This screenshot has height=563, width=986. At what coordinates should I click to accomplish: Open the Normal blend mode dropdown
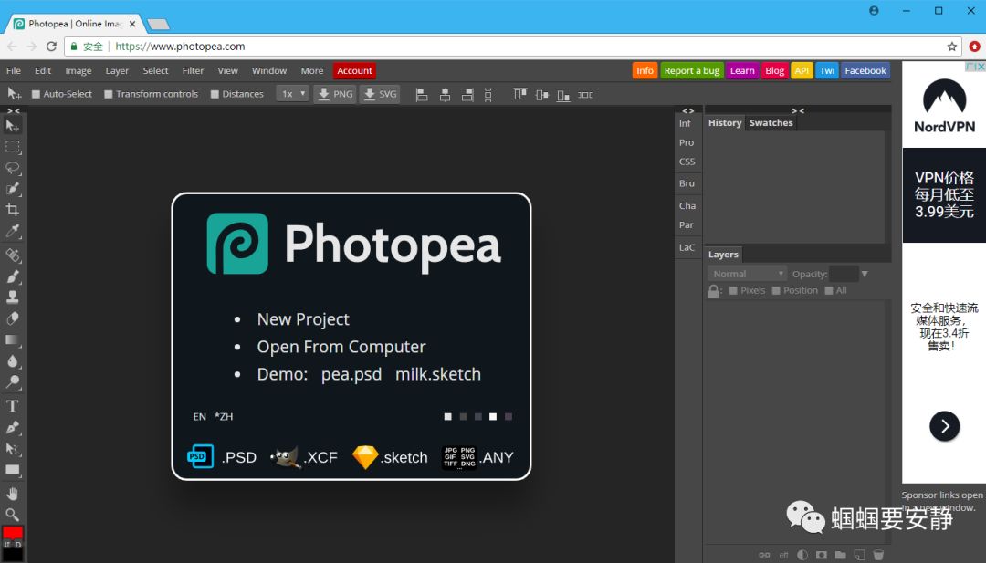pos(747,273)
